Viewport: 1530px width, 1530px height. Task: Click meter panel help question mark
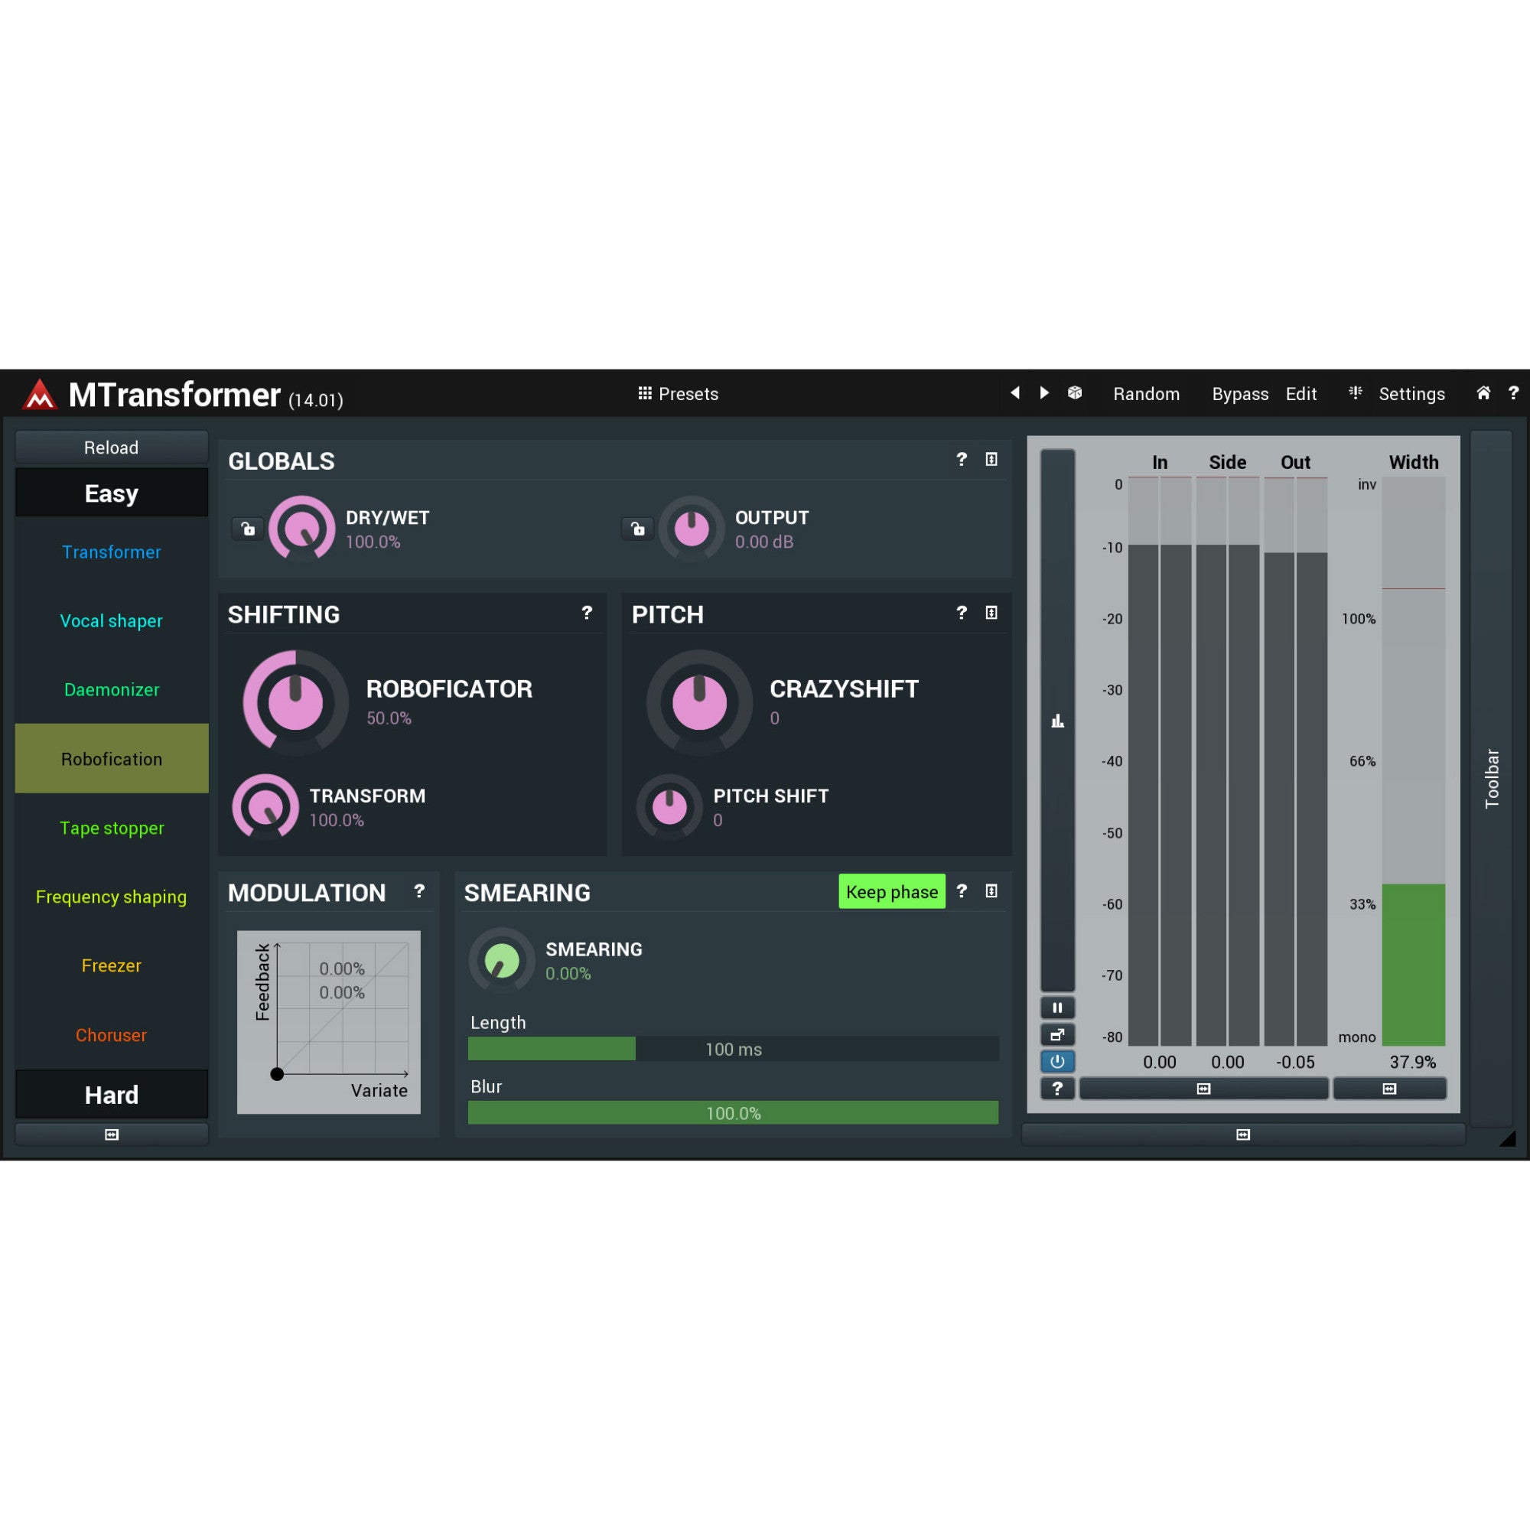pos(1057,1089)
